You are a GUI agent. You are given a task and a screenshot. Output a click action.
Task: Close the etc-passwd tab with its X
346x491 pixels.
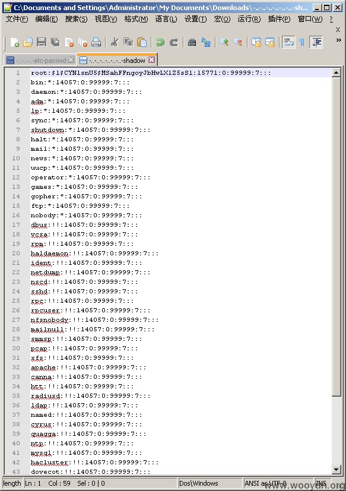pos(71,60)
